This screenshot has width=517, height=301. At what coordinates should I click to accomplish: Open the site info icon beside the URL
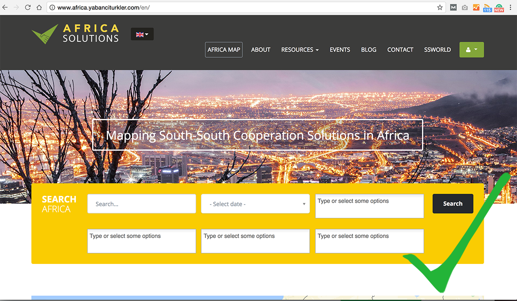pos(52,7)
